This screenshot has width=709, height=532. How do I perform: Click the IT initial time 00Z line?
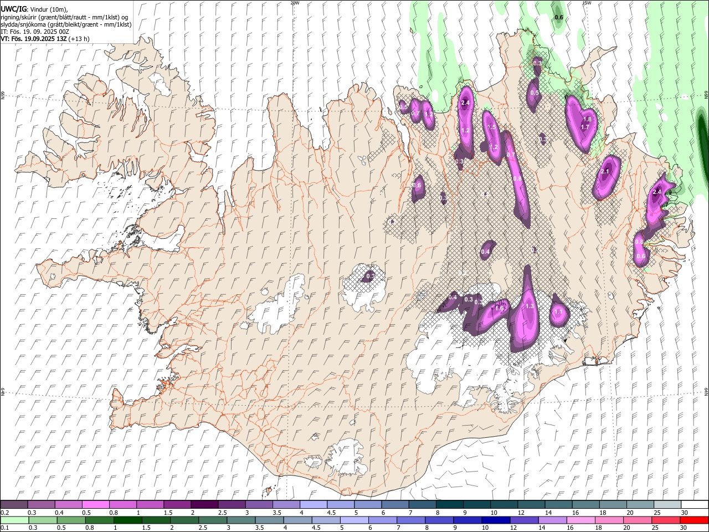pyautogui.click(x=35, y=32)
